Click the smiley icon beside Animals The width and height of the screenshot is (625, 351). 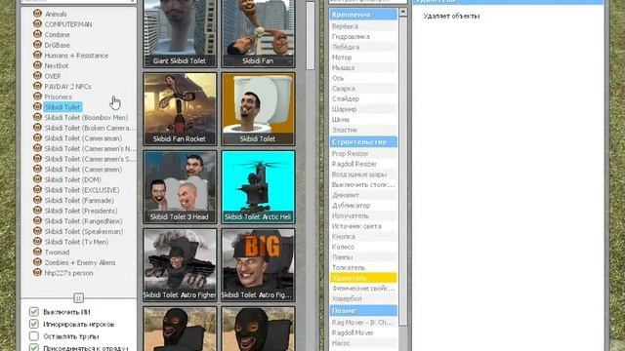point(37,14)
